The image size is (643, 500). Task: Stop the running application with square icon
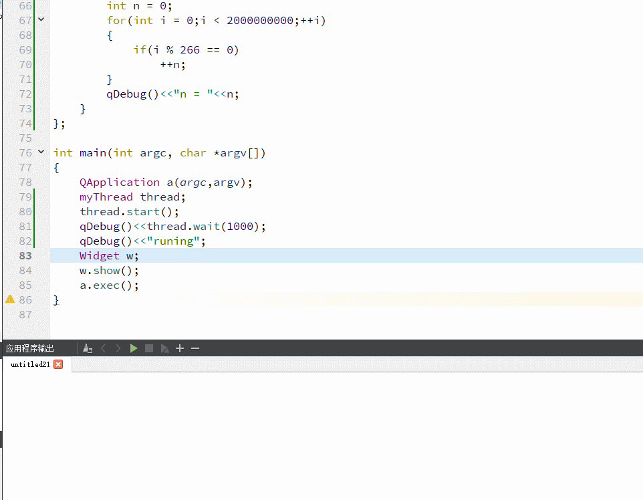click(148, 348)
